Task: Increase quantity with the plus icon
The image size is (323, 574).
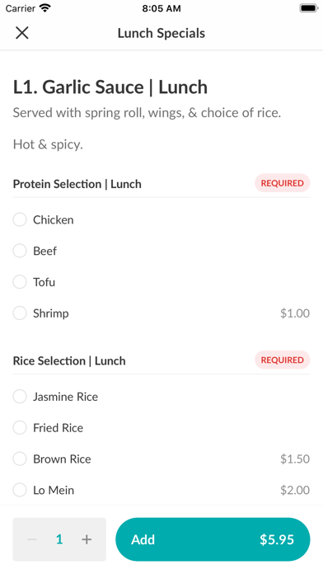Action: click(87, 539)
